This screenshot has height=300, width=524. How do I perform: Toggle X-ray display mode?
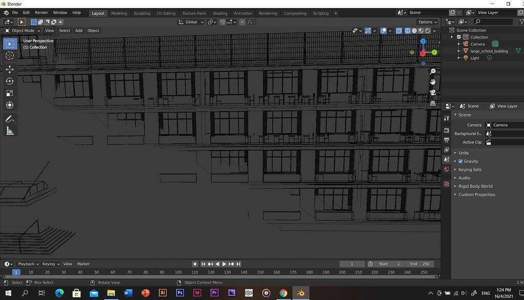399,31
